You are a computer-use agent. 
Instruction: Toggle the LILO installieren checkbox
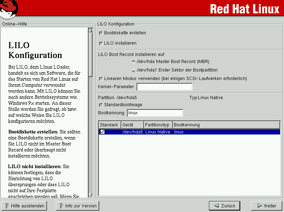point(101,43)
